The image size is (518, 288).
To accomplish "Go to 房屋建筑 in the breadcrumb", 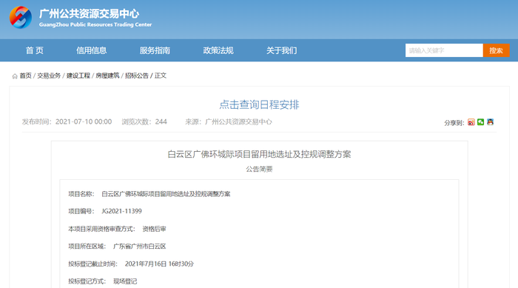I will pos(107,76).
